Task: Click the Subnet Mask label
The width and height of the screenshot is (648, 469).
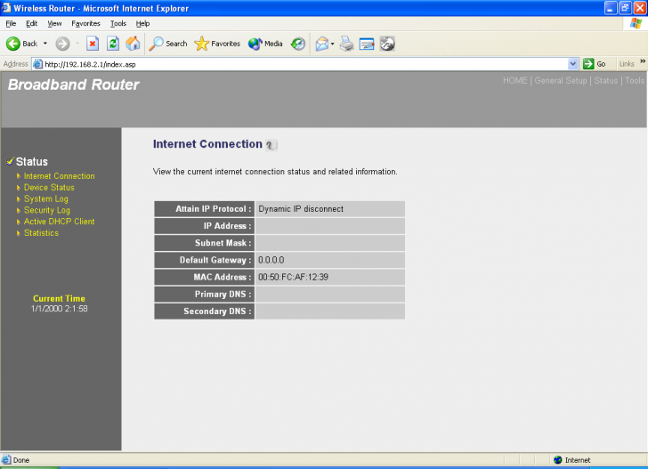Action: (223, 243)
